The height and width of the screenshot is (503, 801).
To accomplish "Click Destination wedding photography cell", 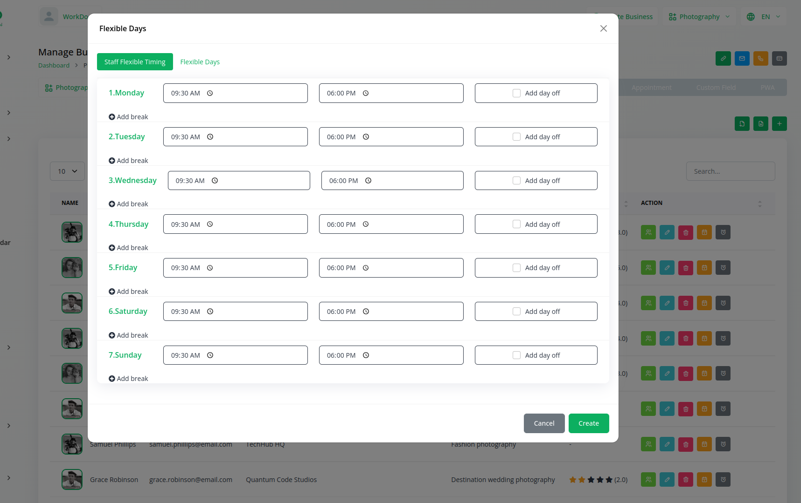I will [503, 480].
